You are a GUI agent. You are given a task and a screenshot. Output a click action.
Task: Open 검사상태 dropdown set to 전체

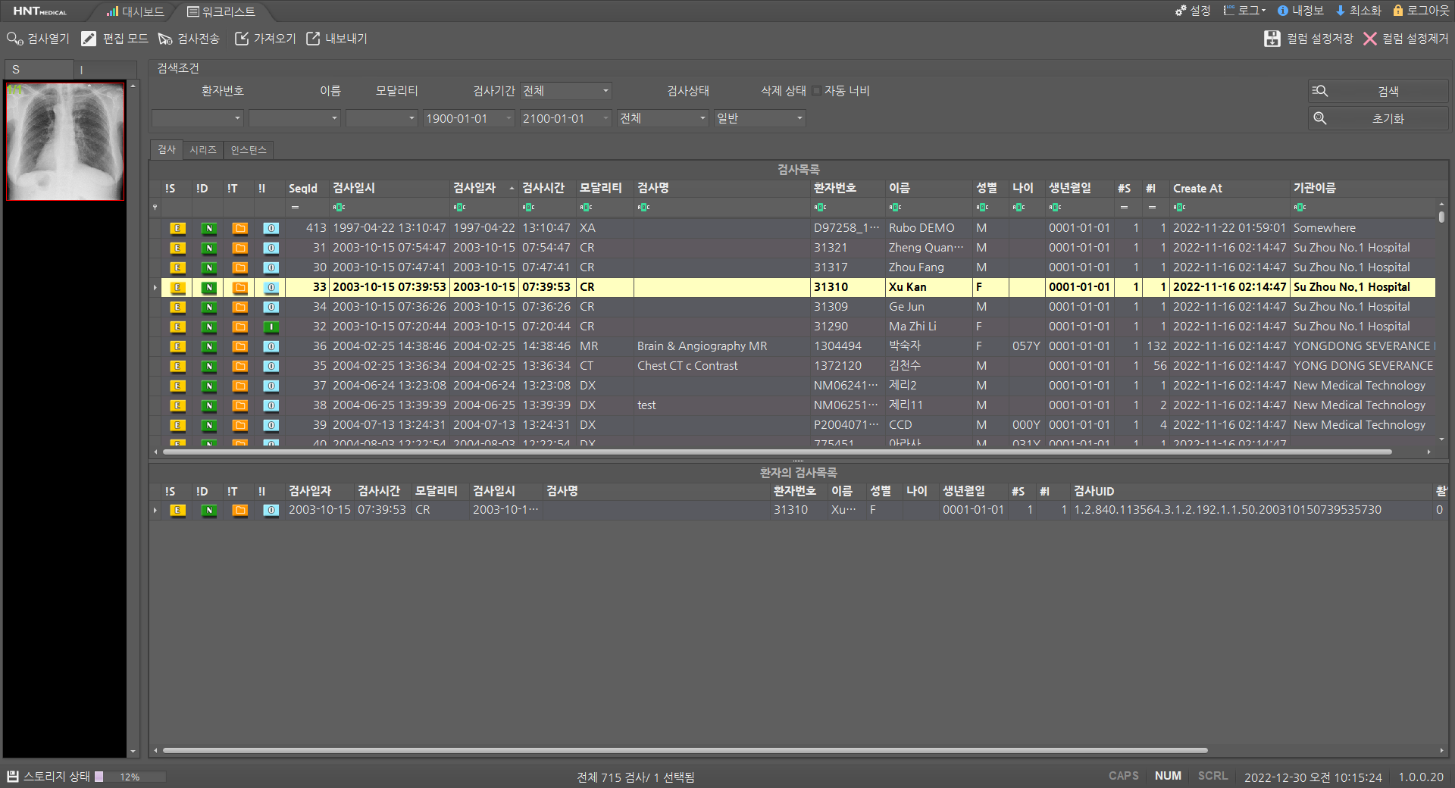pyautogui.click(x=662, y=118)
